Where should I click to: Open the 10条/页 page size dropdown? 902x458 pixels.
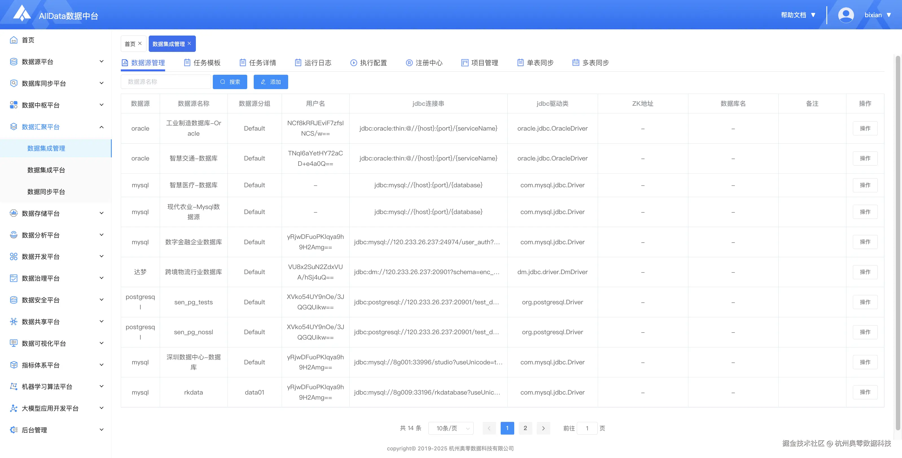tap(451, 428)
